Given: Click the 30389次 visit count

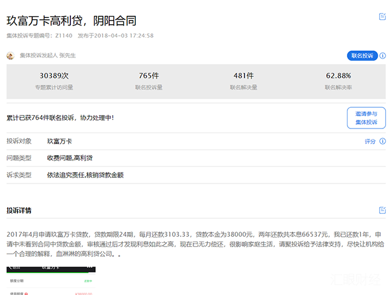Looking at the screenshot, I should pyautogui.click(x=54, y=76).
